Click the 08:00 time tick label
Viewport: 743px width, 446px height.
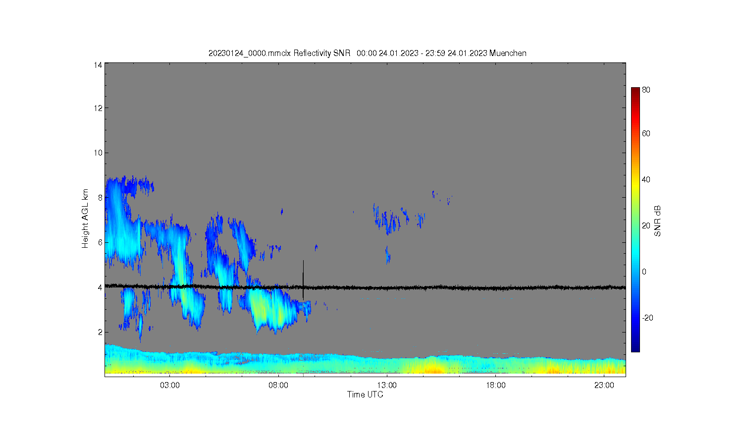coord(278,385)
